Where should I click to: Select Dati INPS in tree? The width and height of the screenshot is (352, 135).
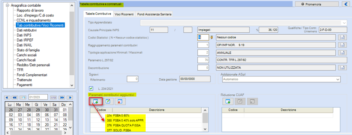pyautogui.click(x=24, y=35)
